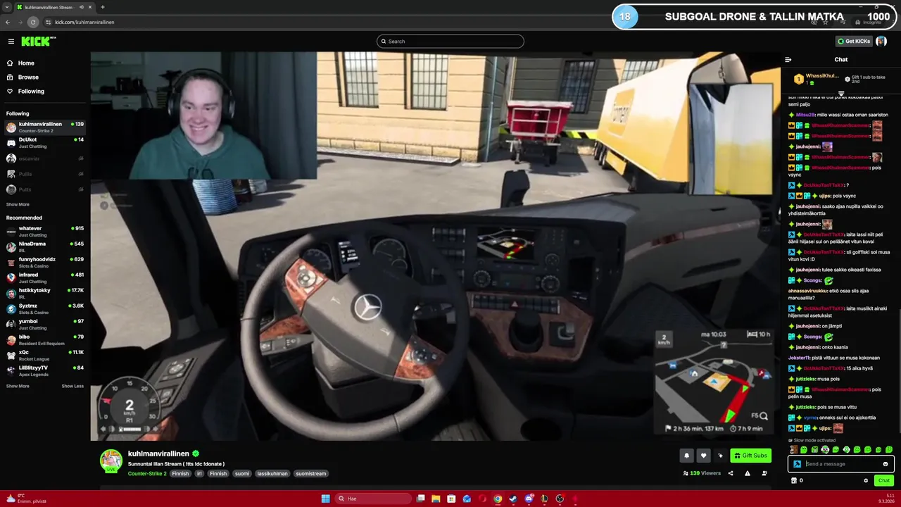901x507 pixels.
Task: Open NinaDrama channel in Recommended list
Action: pos(45,246)
